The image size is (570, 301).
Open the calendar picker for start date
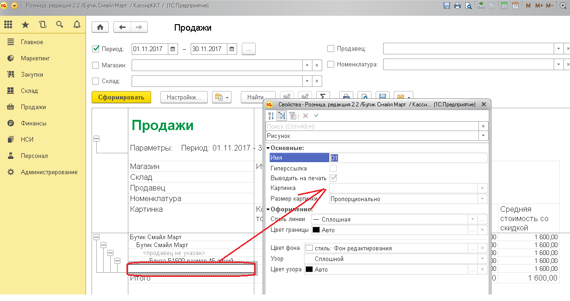coord(172,49)
